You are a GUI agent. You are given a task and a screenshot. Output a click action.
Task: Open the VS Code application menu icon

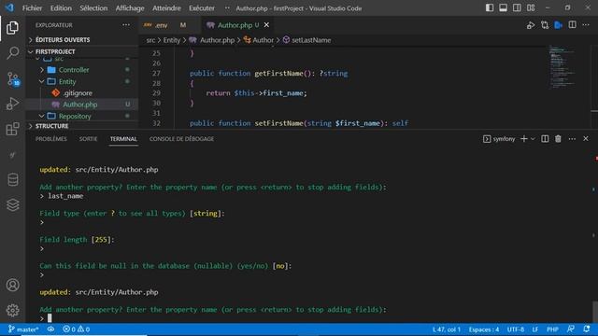coord(9,7)
